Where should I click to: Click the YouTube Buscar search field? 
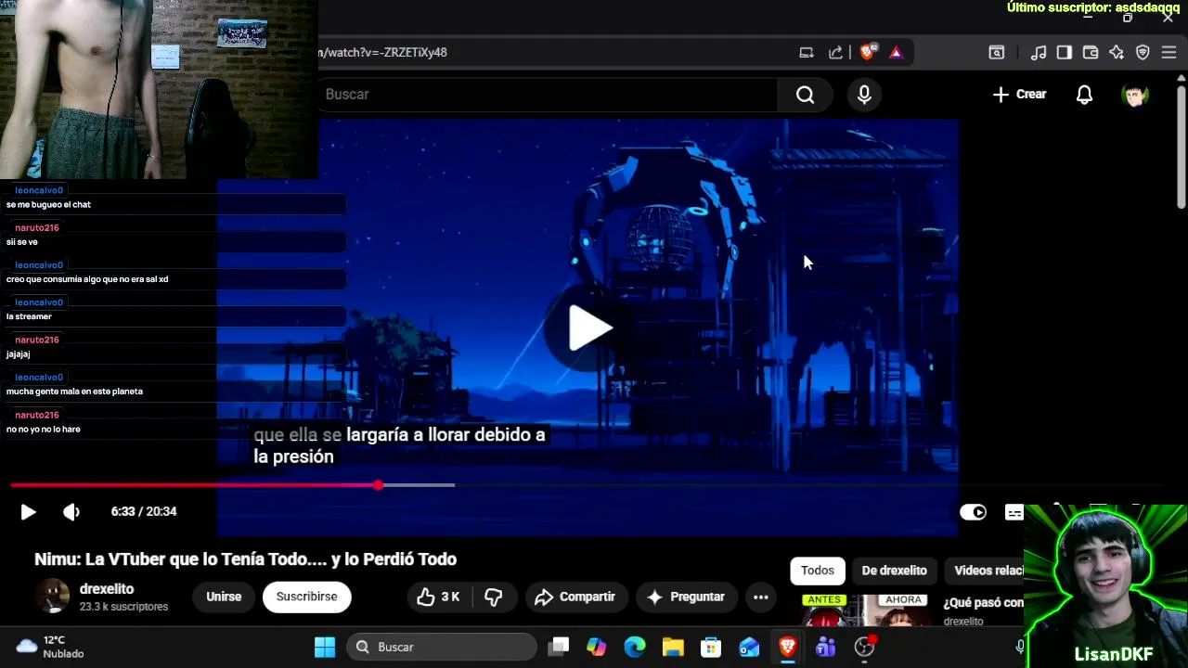548,95
